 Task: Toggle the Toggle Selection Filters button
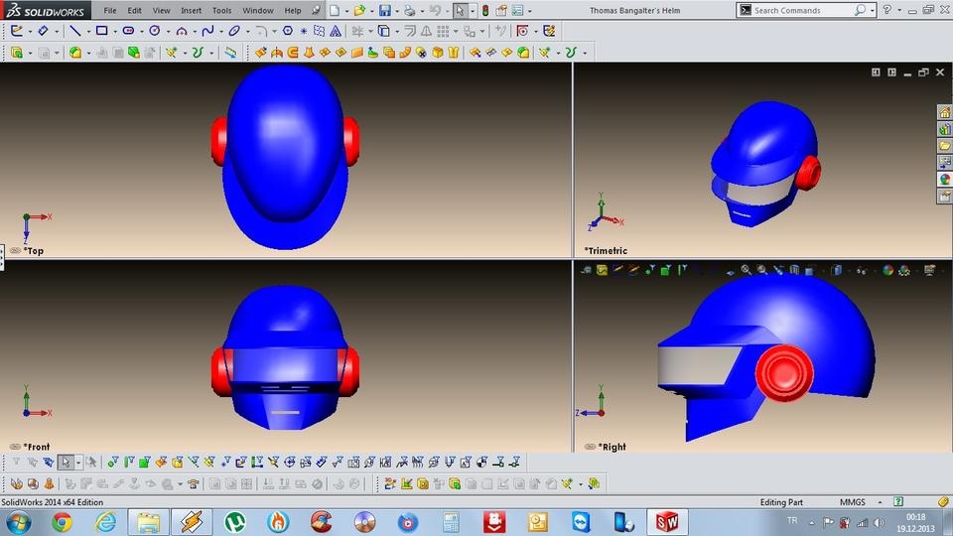(x=17, y=463)
